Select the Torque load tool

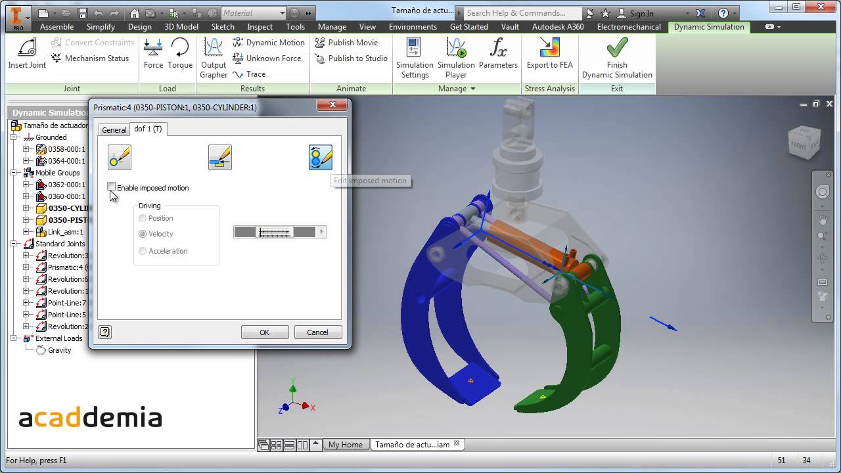click(x=179, y=54)
